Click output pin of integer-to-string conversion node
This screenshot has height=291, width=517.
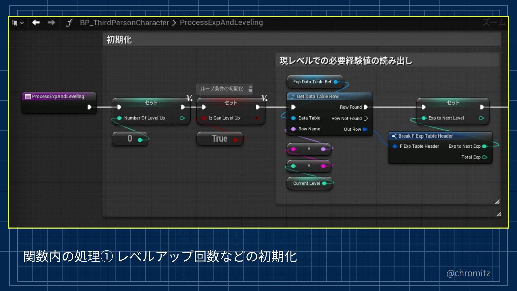point(323,166)
